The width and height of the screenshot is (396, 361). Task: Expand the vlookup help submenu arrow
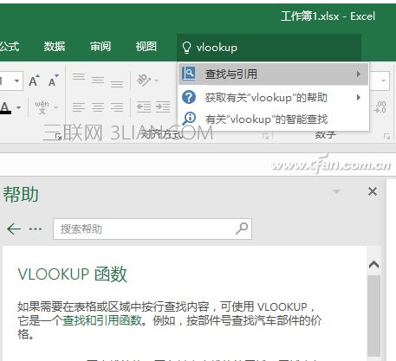pos(359,97)
